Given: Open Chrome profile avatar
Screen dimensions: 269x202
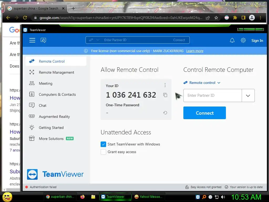Looking at the screenshot, I should (252, 18).
